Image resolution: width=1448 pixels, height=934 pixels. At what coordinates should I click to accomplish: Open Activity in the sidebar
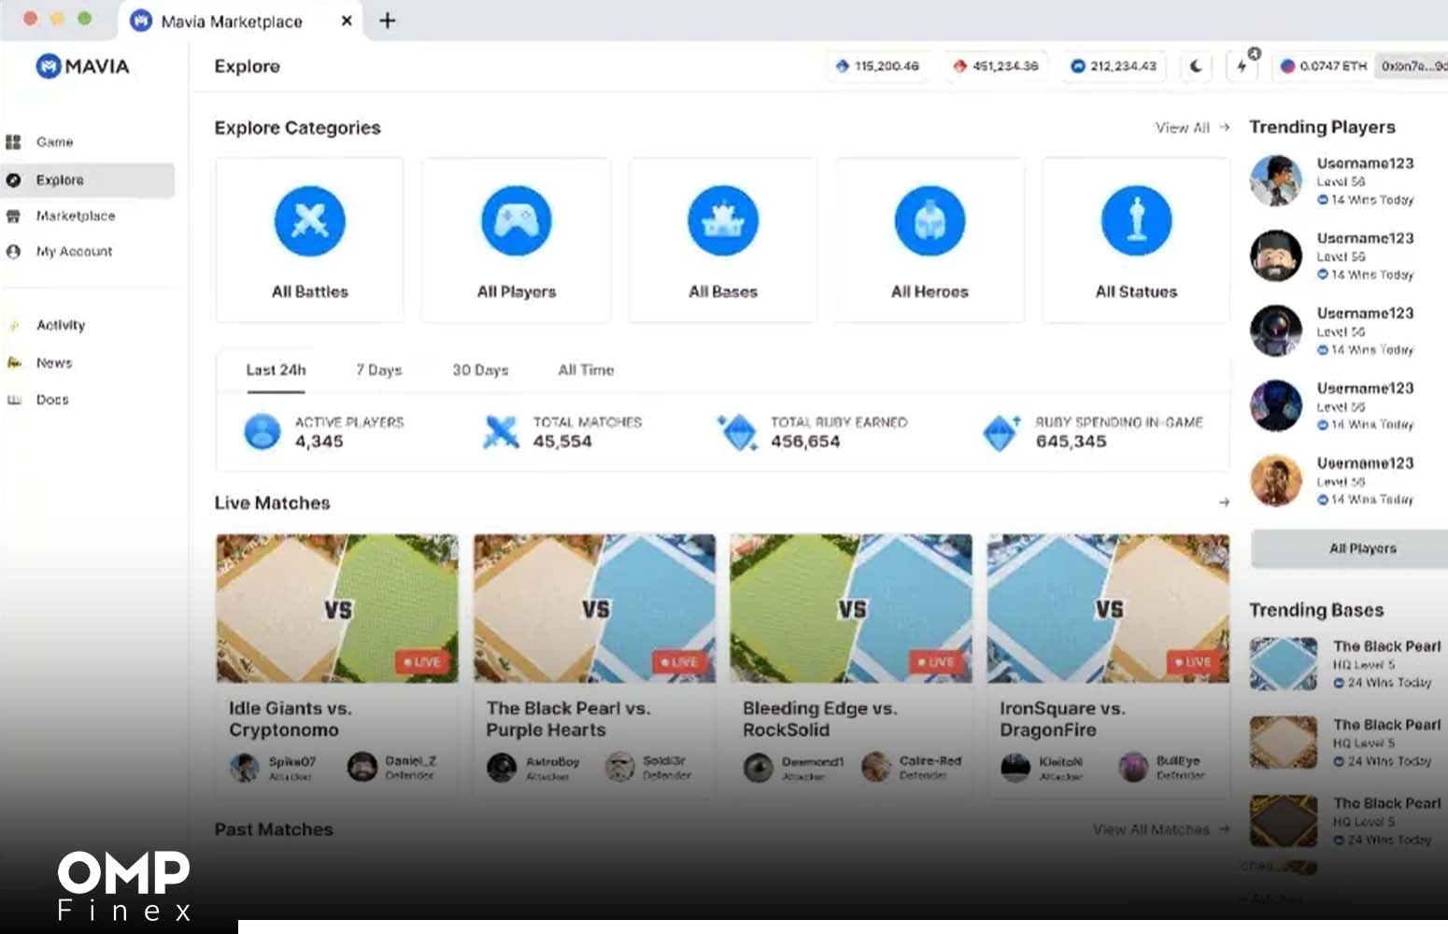click(61, 325)
